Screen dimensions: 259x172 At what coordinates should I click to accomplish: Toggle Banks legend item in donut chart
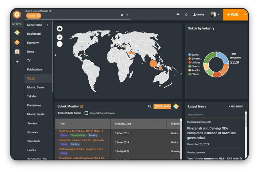[x=193, y=55]
